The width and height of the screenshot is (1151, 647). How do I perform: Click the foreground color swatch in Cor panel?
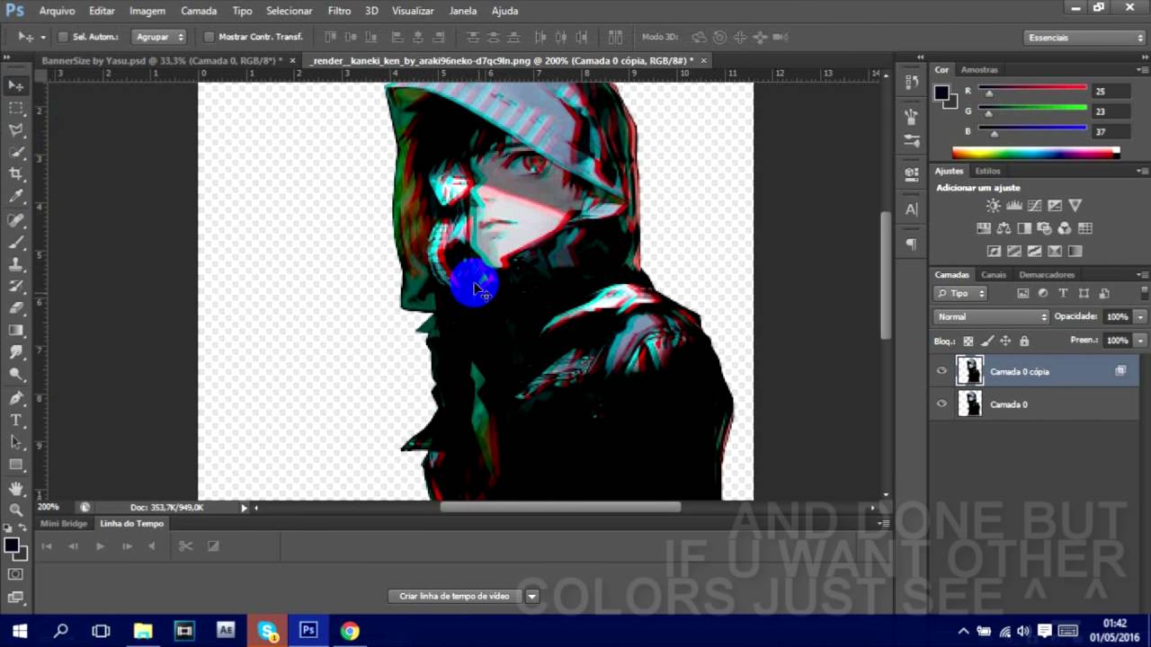coord(941,93)
